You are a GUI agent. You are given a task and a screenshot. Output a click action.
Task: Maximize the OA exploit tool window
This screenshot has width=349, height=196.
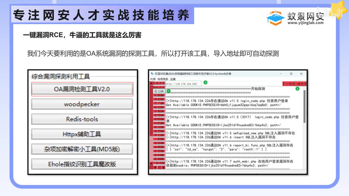coord(291,74)
